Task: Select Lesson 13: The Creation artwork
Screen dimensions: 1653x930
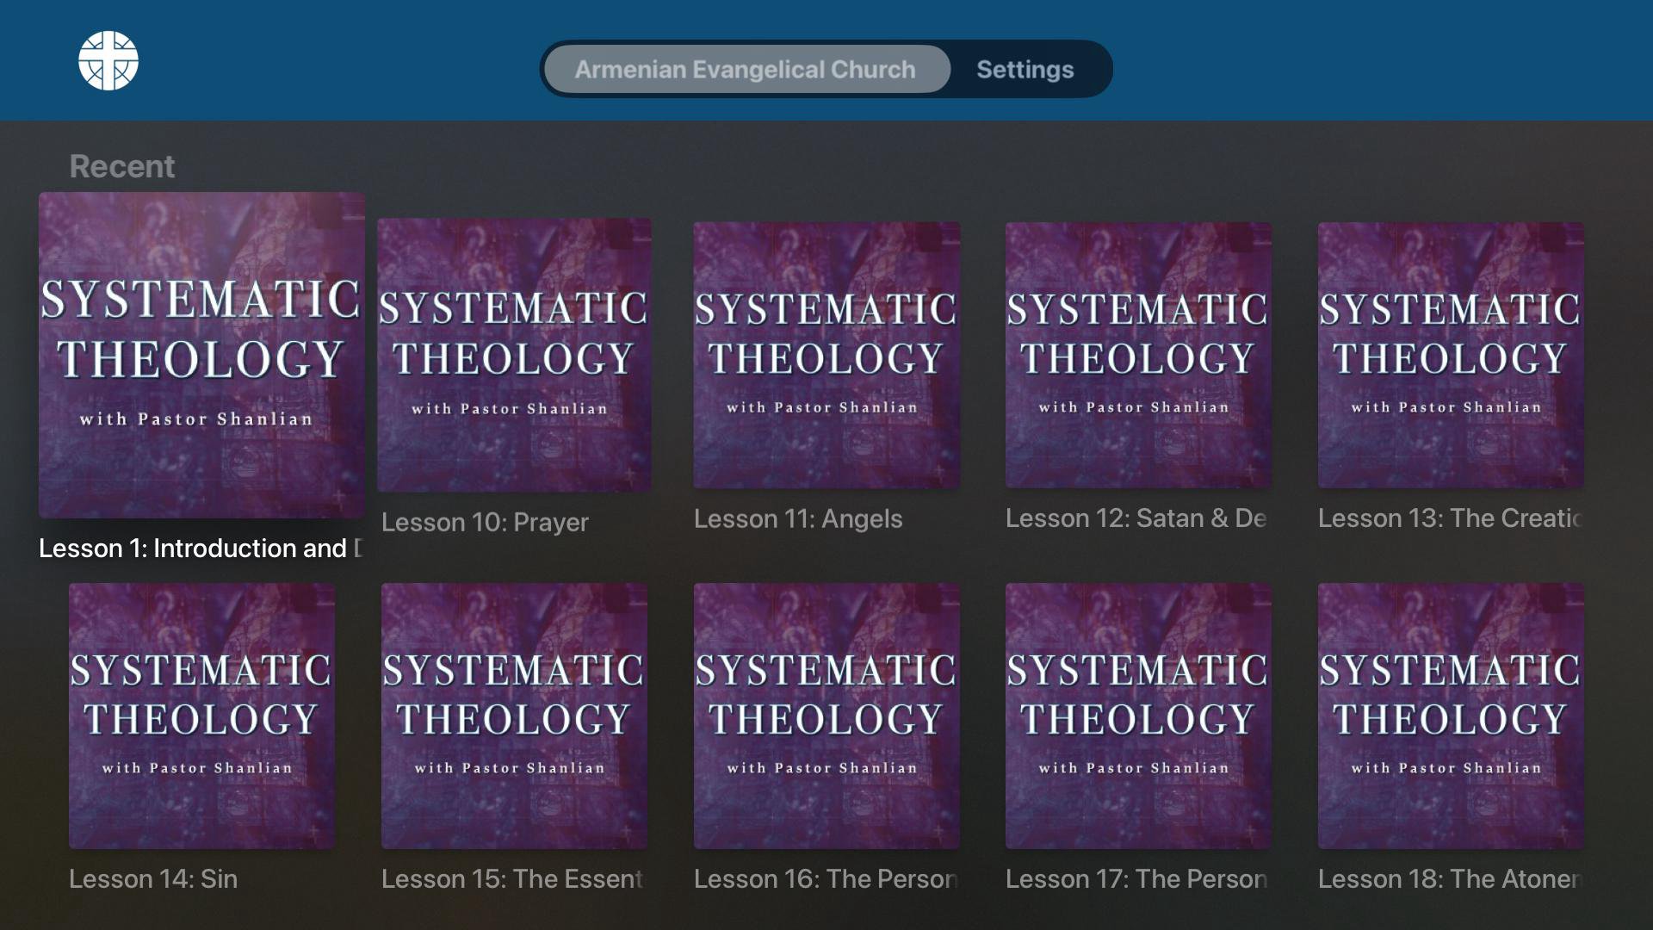Action: pyautogui.click(x=1451, y=356)
